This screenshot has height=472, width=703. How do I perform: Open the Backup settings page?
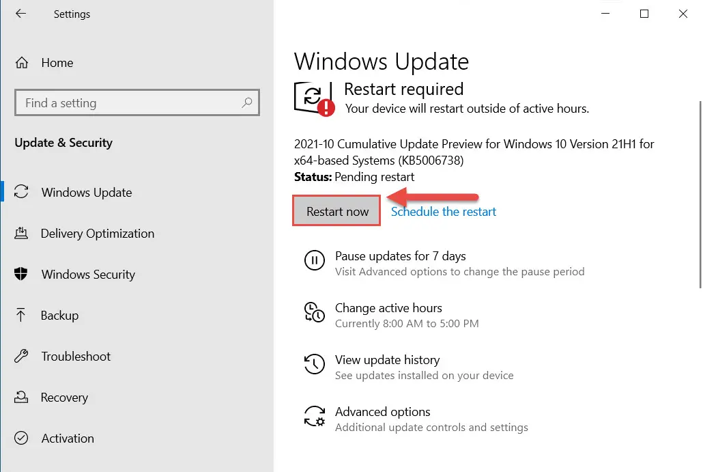tap(59, 316)
